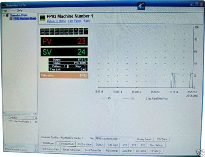205x157 pixels.
Task: Click the FP93 controller icon beside page title
Action: coord(42,18)
